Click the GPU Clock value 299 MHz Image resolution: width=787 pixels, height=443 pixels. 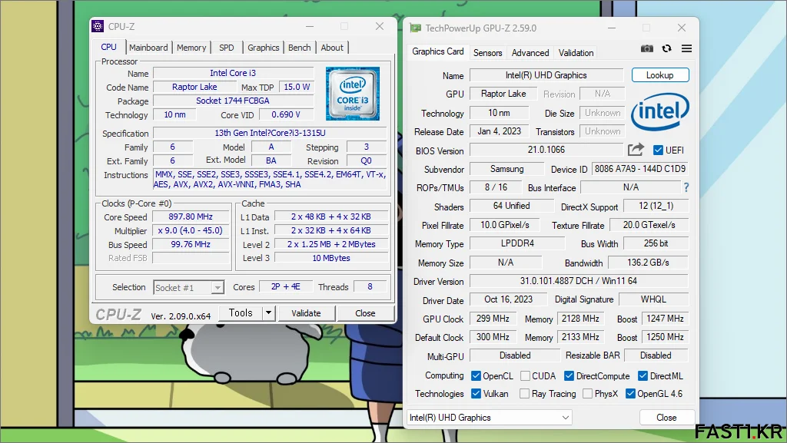coord(493,319)
